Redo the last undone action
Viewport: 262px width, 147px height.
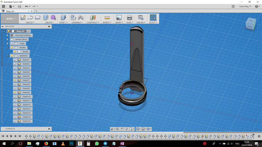point(34,6)
